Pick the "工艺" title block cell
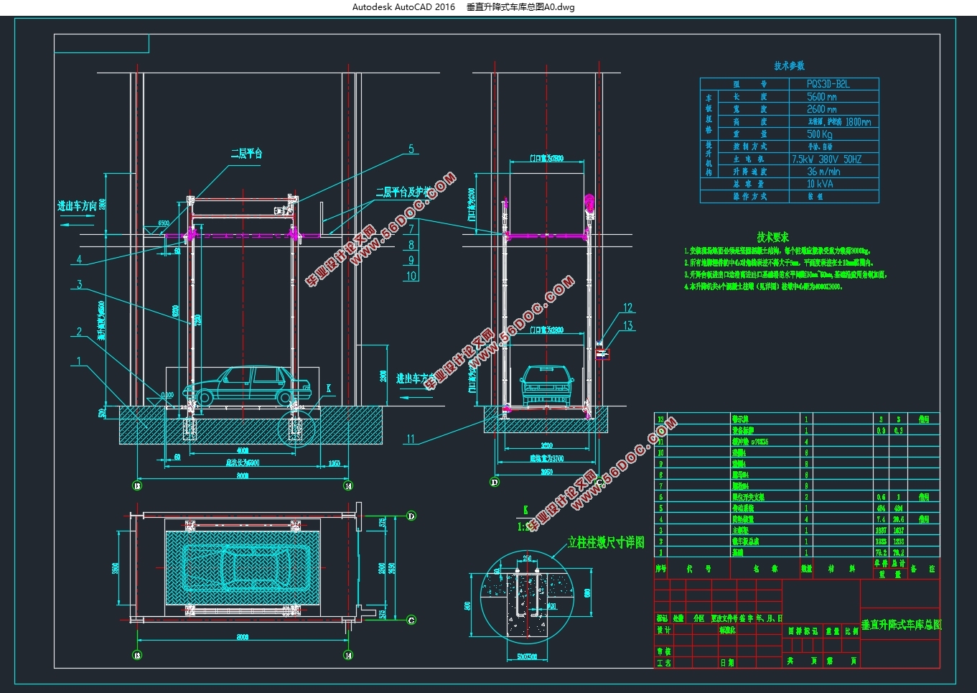This screenshot has height=693, width=977. (663, 663)
